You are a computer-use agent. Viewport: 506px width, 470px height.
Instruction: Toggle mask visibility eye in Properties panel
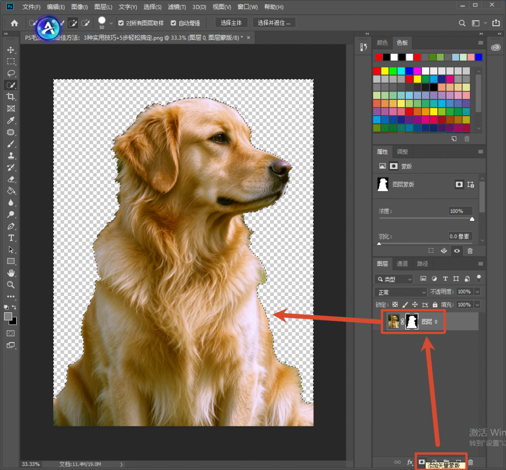tap(457, 251)
